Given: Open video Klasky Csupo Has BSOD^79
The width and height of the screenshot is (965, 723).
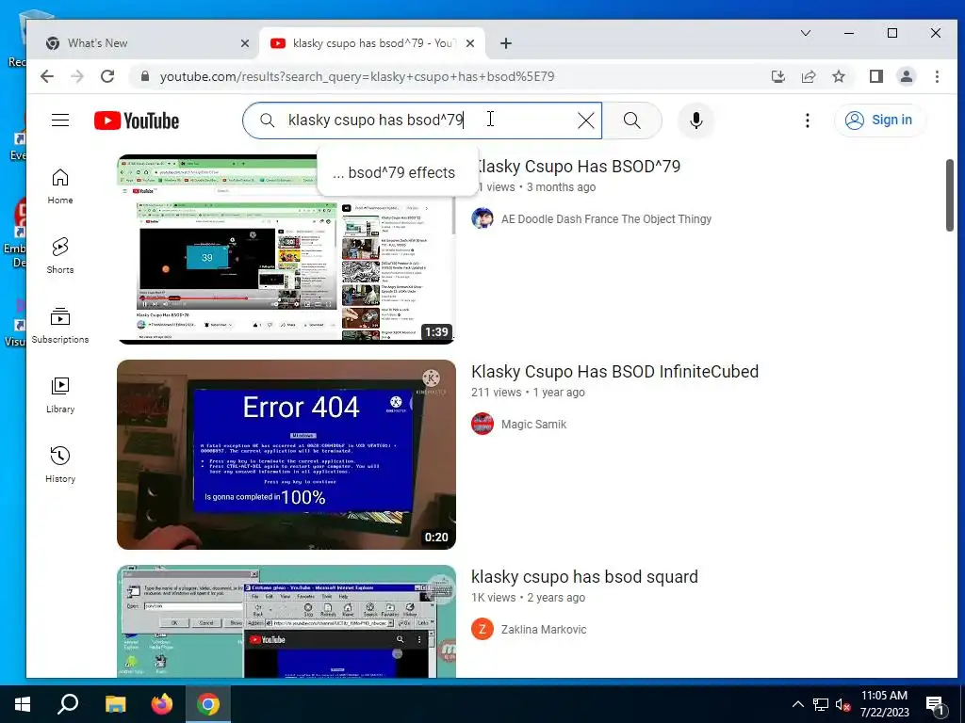Looking at the screenshot, I should tap(580, 167).
